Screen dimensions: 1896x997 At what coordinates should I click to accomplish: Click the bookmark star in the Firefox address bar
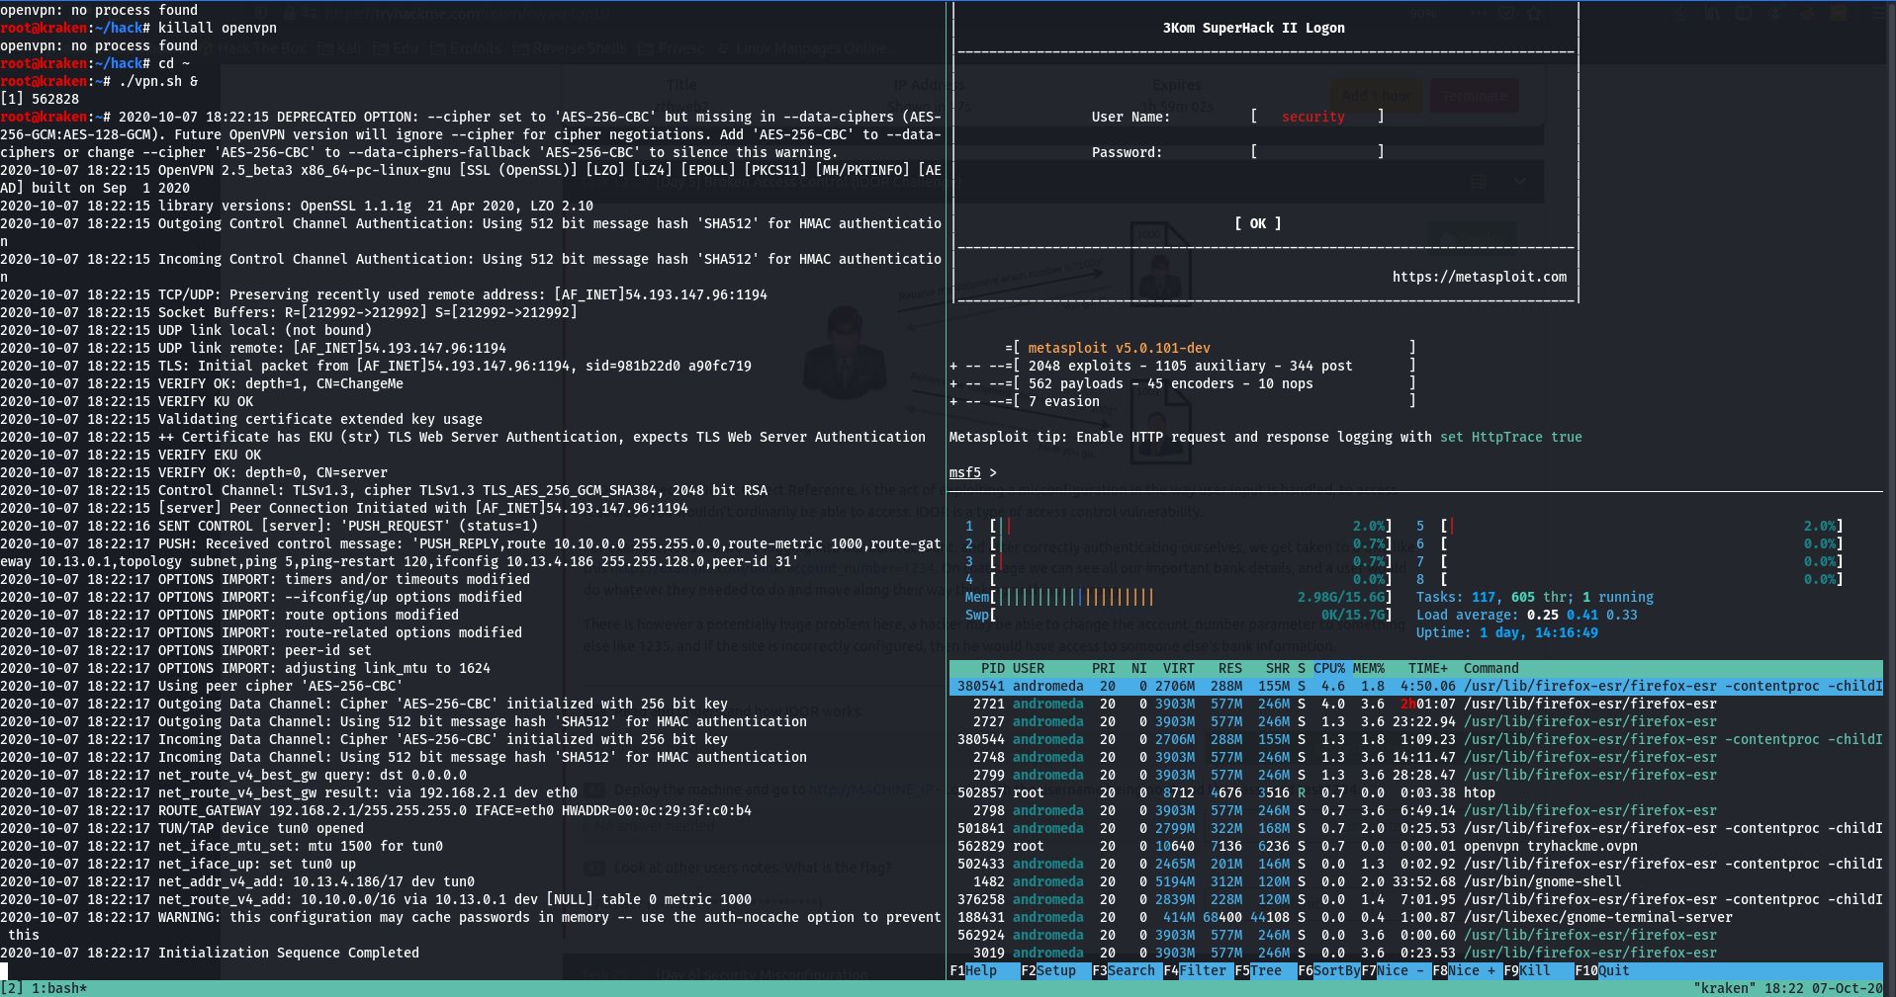pos(1536,13)
